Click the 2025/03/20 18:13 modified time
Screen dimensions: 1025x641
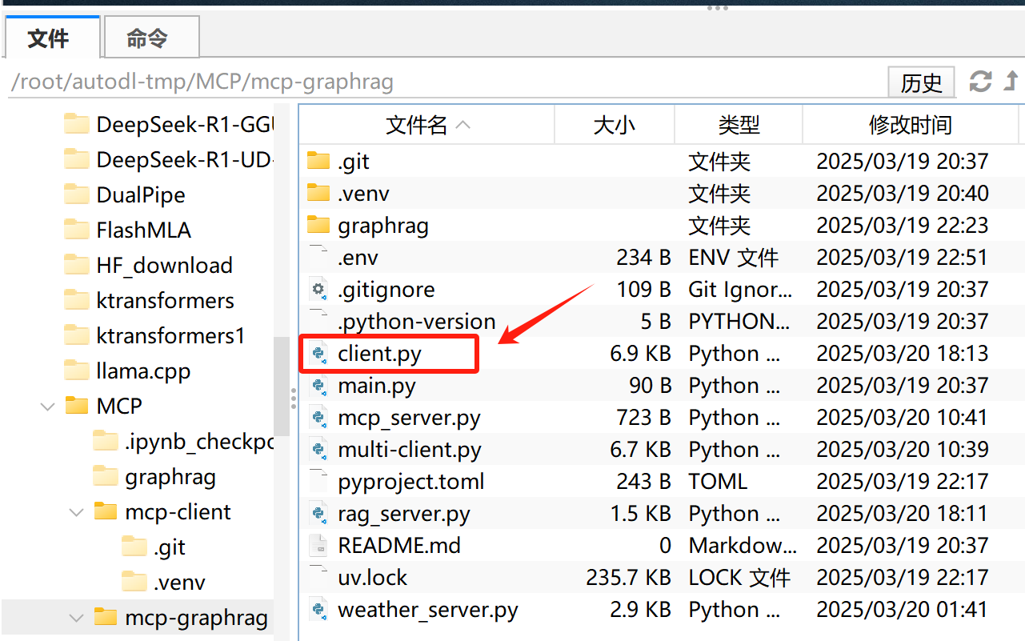coord(903,354)
